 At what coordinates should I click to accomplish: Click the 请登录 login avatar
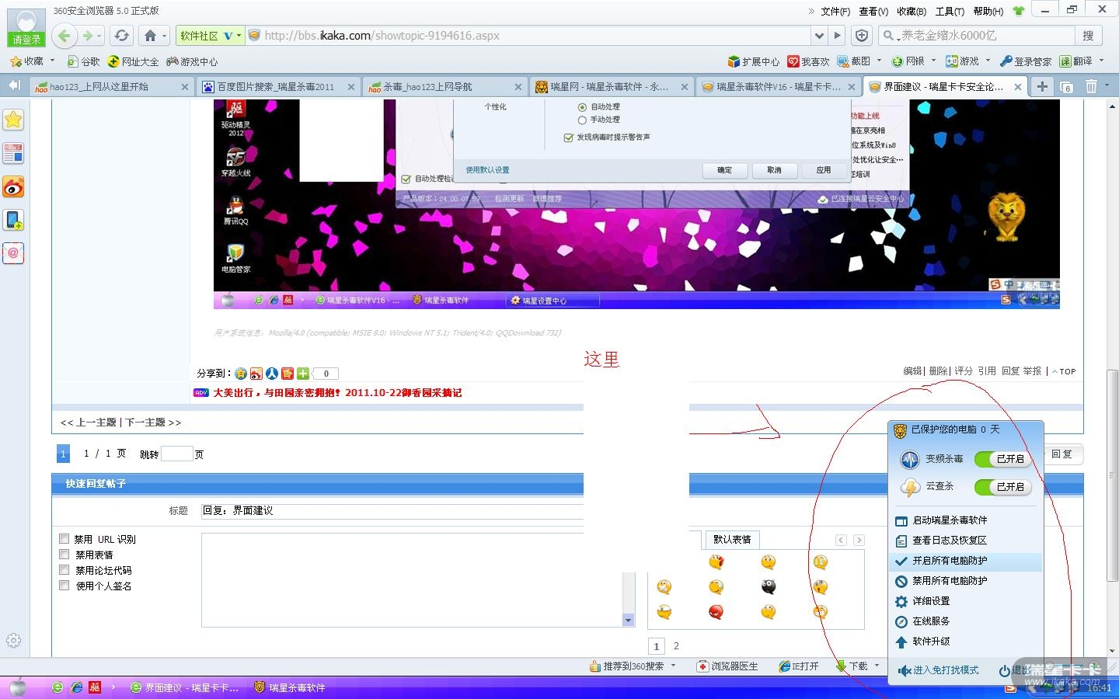pos(26,27)
